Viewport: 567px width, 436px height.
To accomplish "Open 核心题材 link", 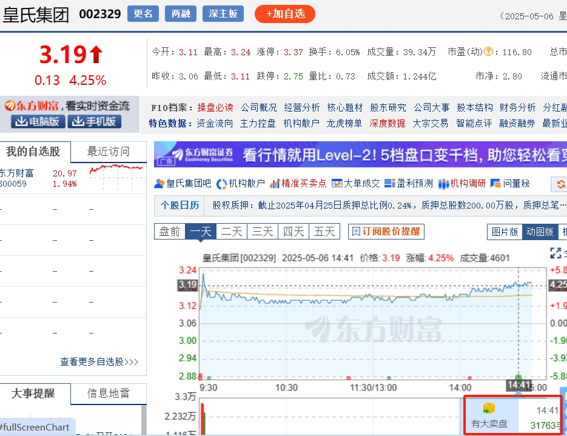I will (x=344, y=108).
